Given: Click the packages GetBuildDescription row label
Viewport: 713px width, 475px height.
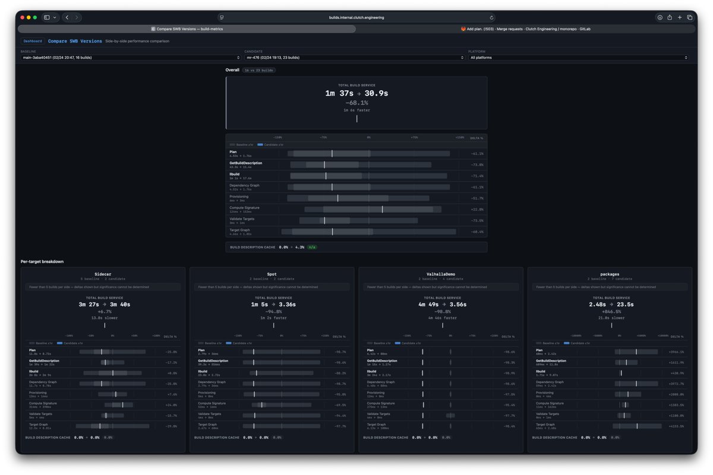Looking at the screenshot, I should pos(551,361).
